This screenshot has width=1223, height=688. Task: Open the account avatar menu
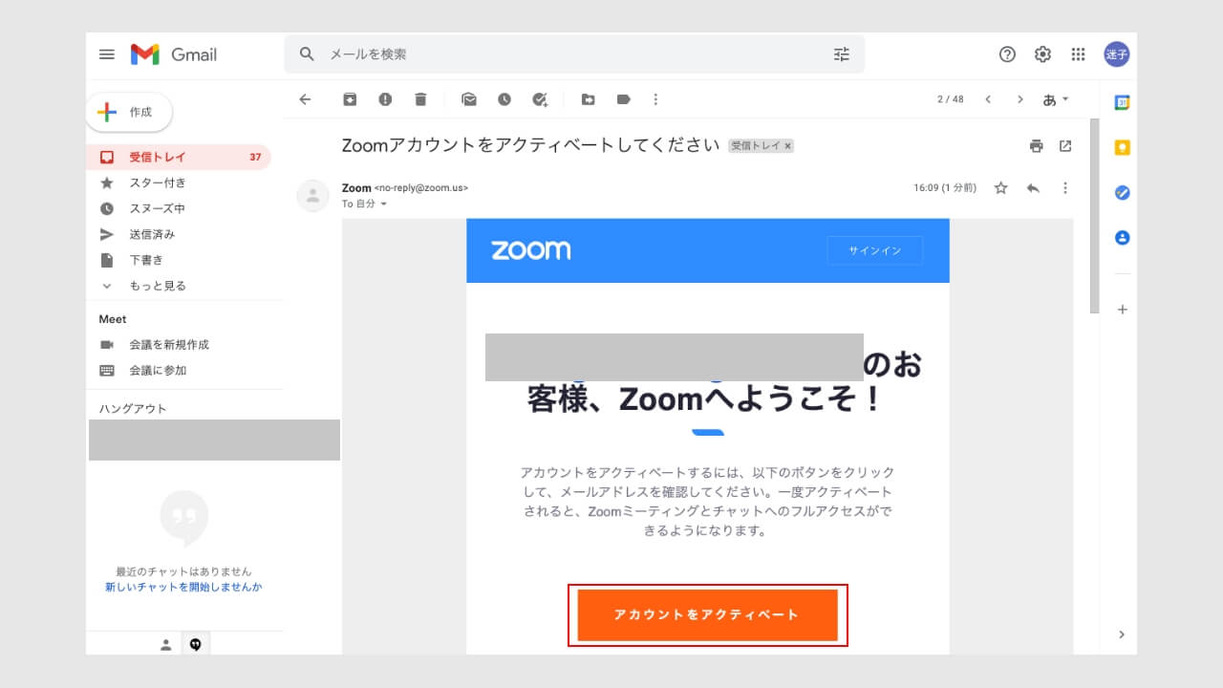click(x=1116, y=54)
